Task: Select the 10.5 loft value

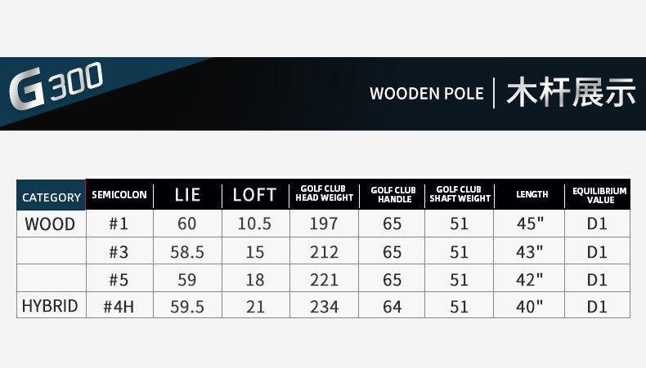Action: [255, 224]
